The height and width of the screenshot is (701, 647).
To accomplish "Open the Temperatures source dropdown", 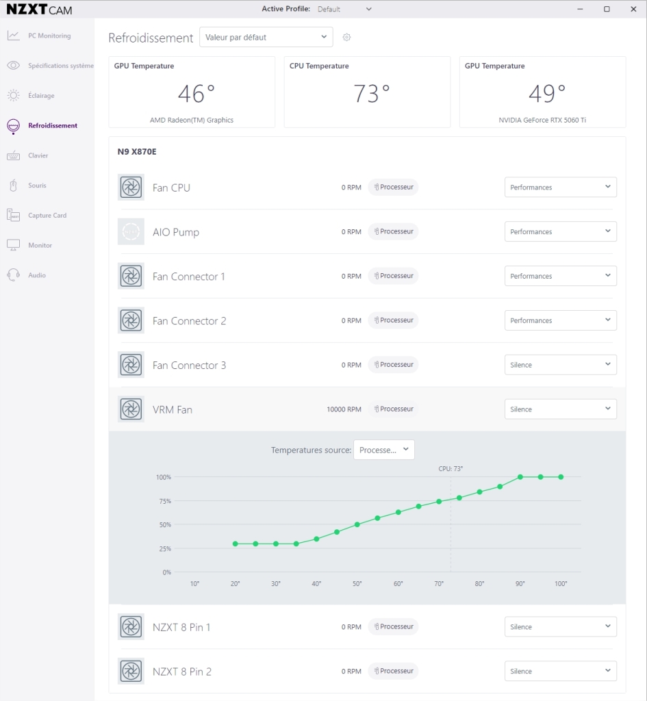I will (x=384, y=450).
